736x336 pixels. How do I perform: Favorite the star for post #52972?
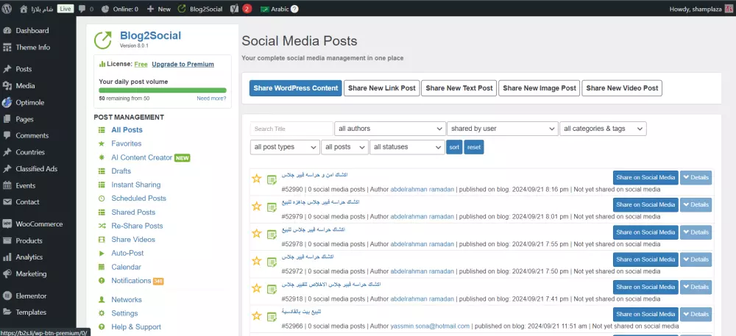coord(256,261)
